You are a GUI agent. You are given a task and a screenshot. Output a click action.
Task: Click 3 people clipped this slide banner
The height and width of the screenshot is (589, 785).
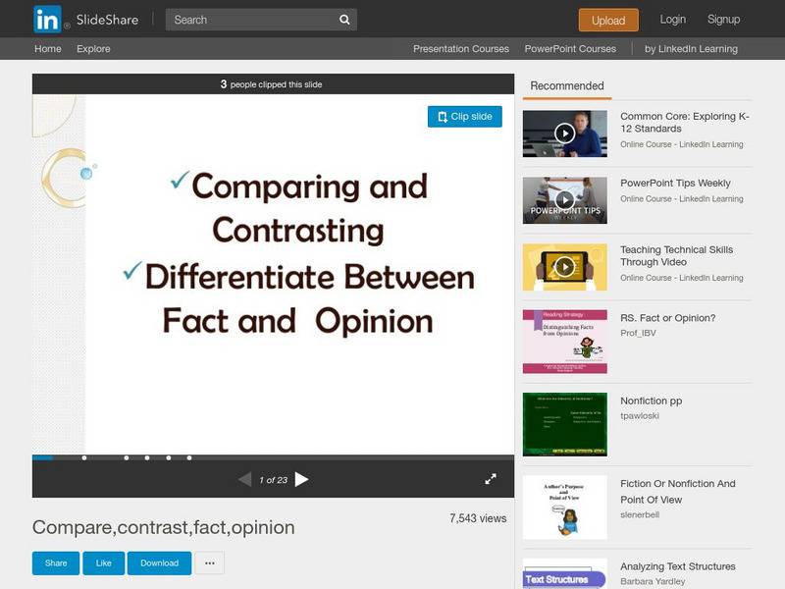[273, 84]
